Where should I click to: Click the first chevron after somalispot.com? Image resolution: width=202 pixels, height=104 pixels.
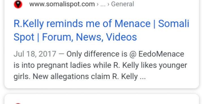click(98, 4)
